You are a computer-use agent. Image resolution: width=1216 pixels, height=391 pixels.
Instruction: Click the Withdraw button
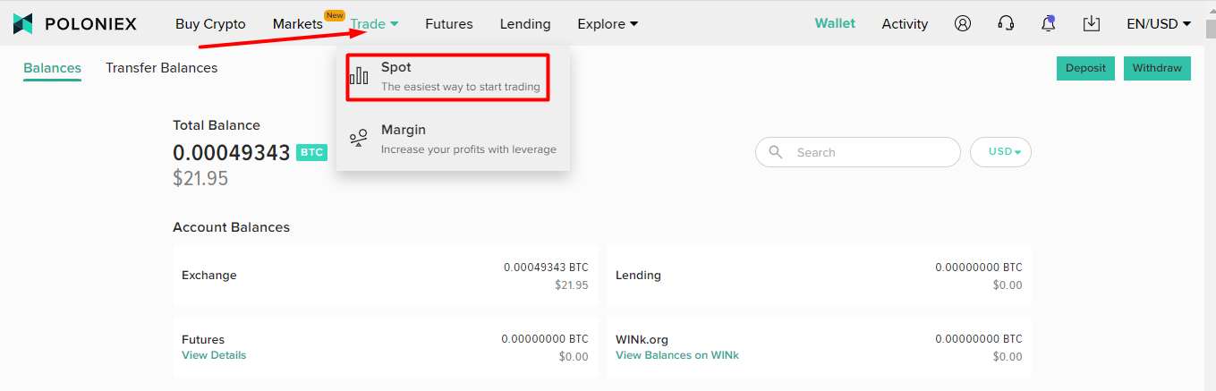(1157, 68)
